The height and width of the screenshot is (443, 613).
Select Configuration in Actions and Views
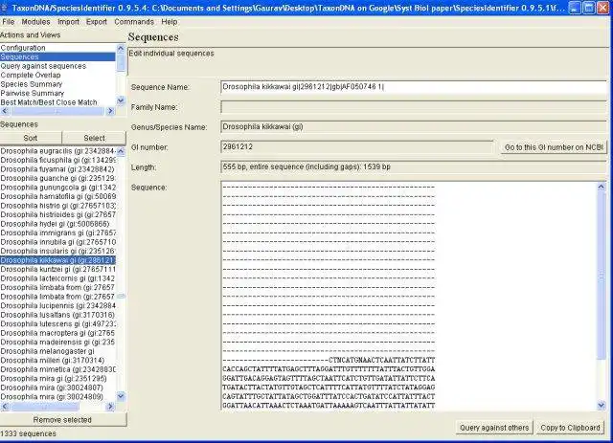point(57,48)
